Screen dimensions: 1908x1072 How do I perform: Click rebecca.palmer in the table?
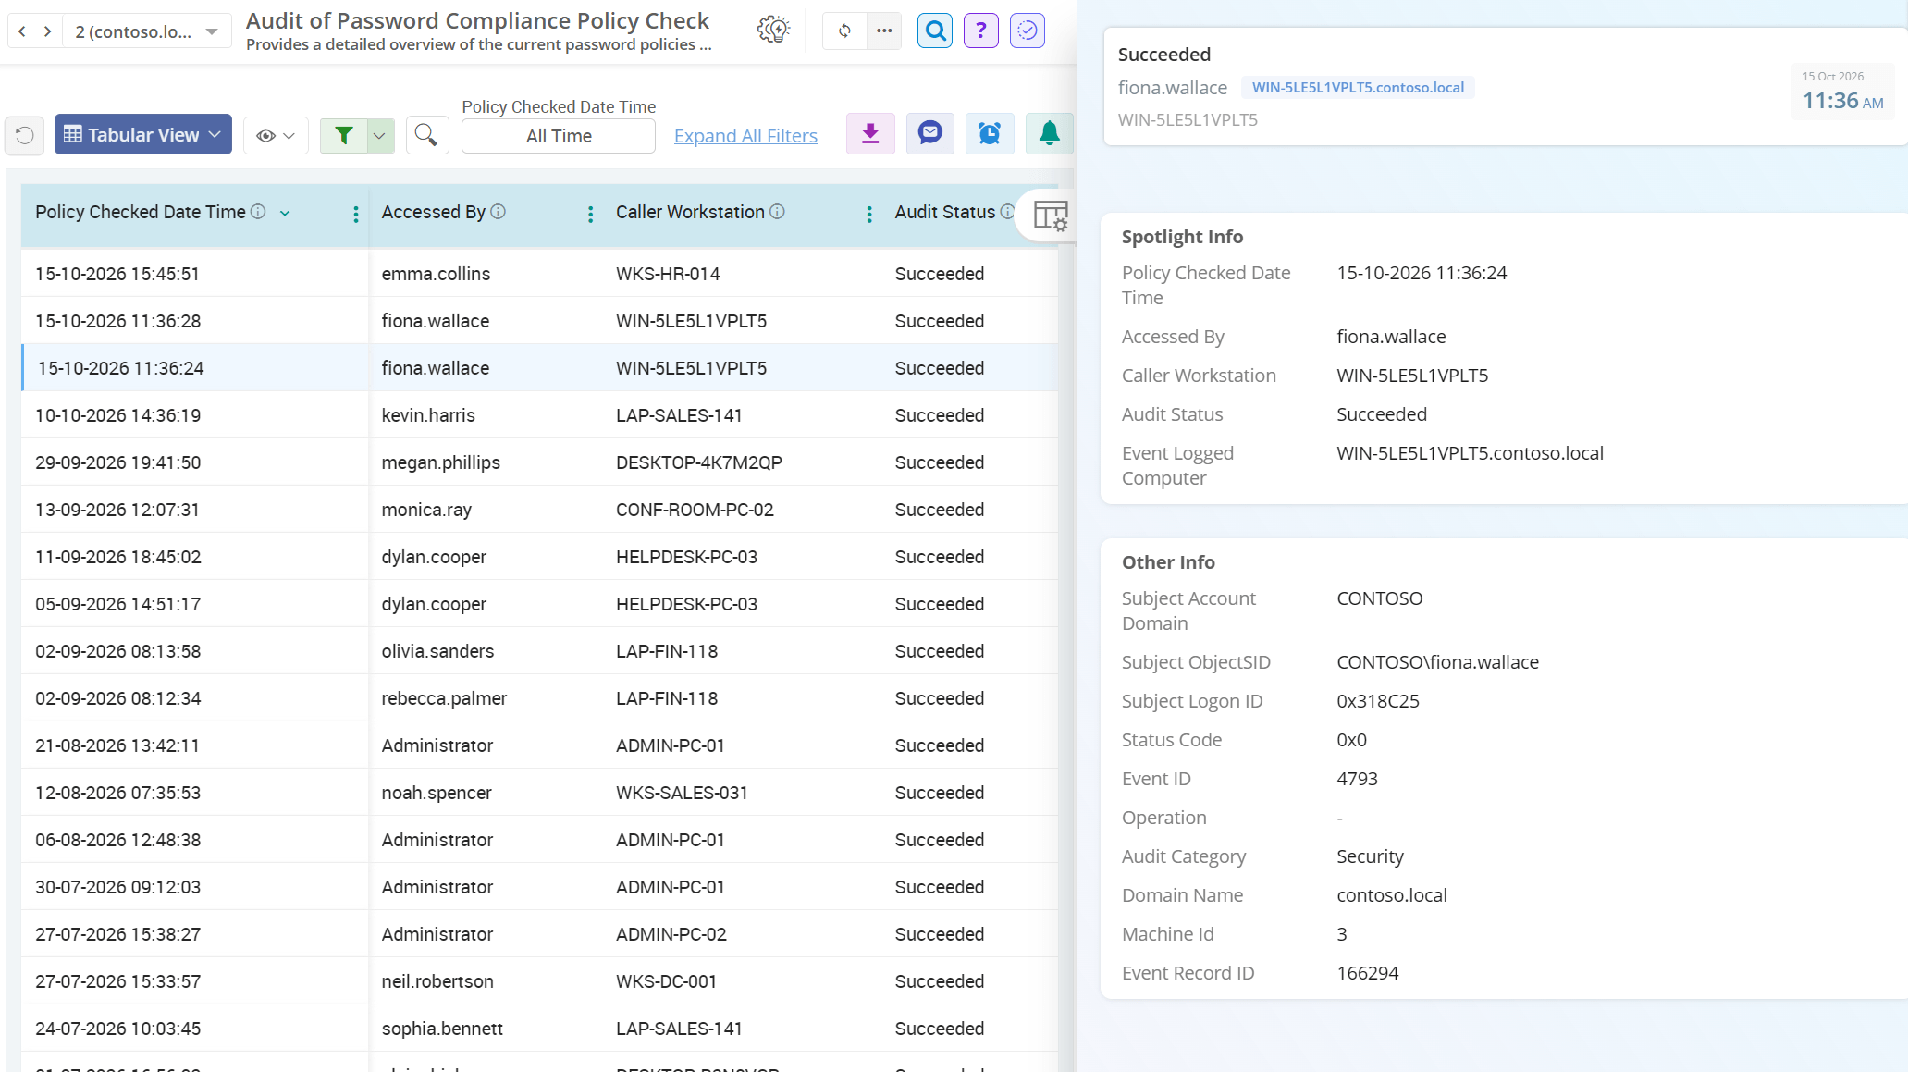[x=444, y=698]
